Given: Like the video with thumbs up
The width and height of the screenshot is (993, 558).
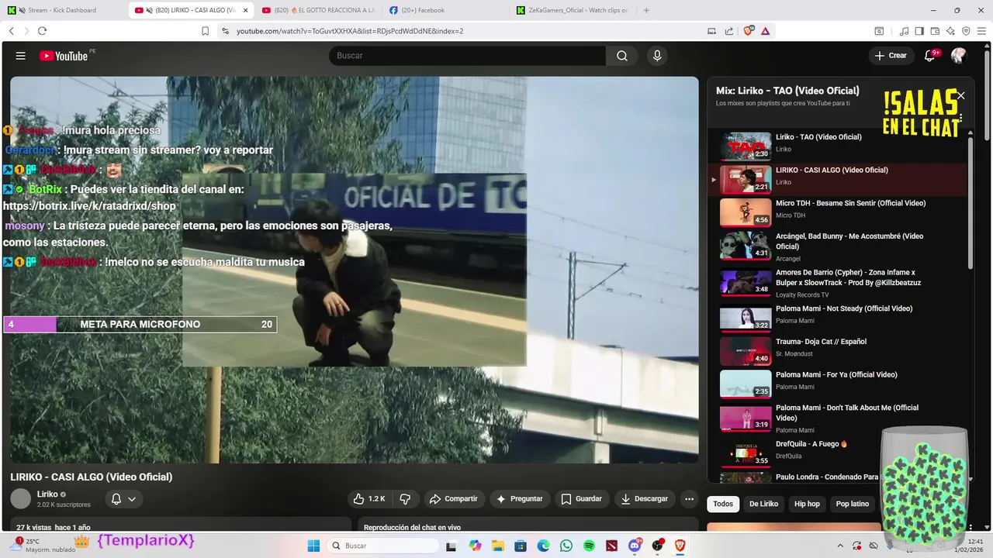Looking at the screenshot, I should click(x=369, y=499).
